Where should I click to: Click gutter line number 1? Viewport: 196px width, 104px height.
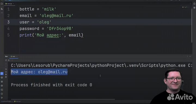coord(8,9)
